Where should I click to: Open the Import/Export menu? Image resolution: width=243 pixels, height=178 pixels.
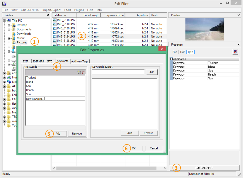(x=52, y=10)
